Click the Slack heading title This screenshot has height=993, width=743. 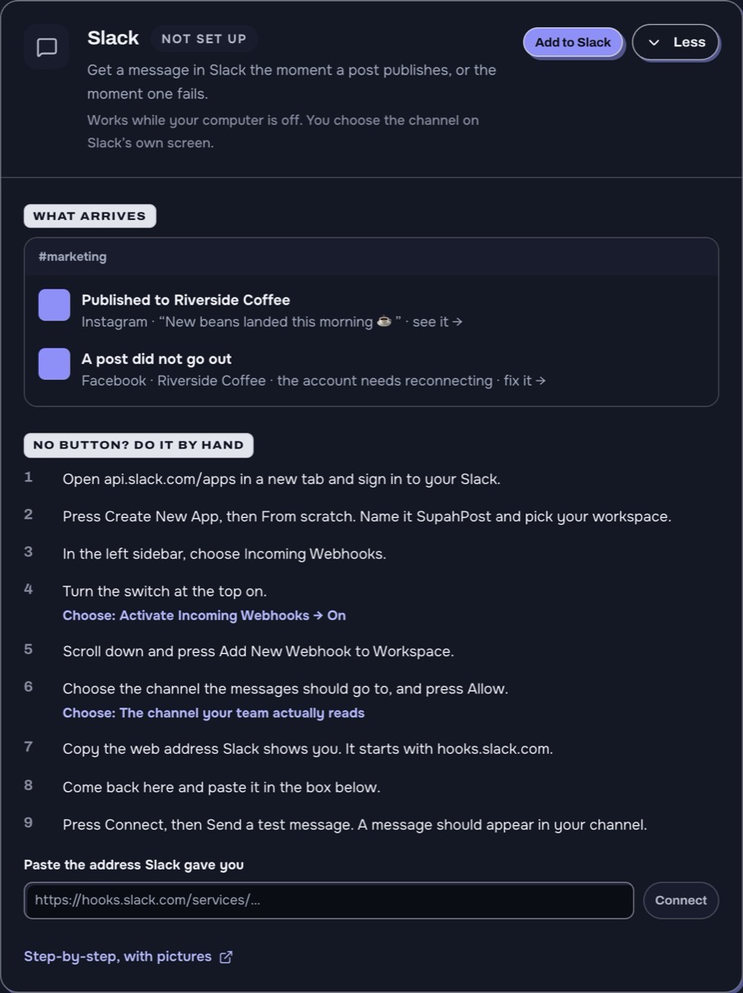click(113, 38)
